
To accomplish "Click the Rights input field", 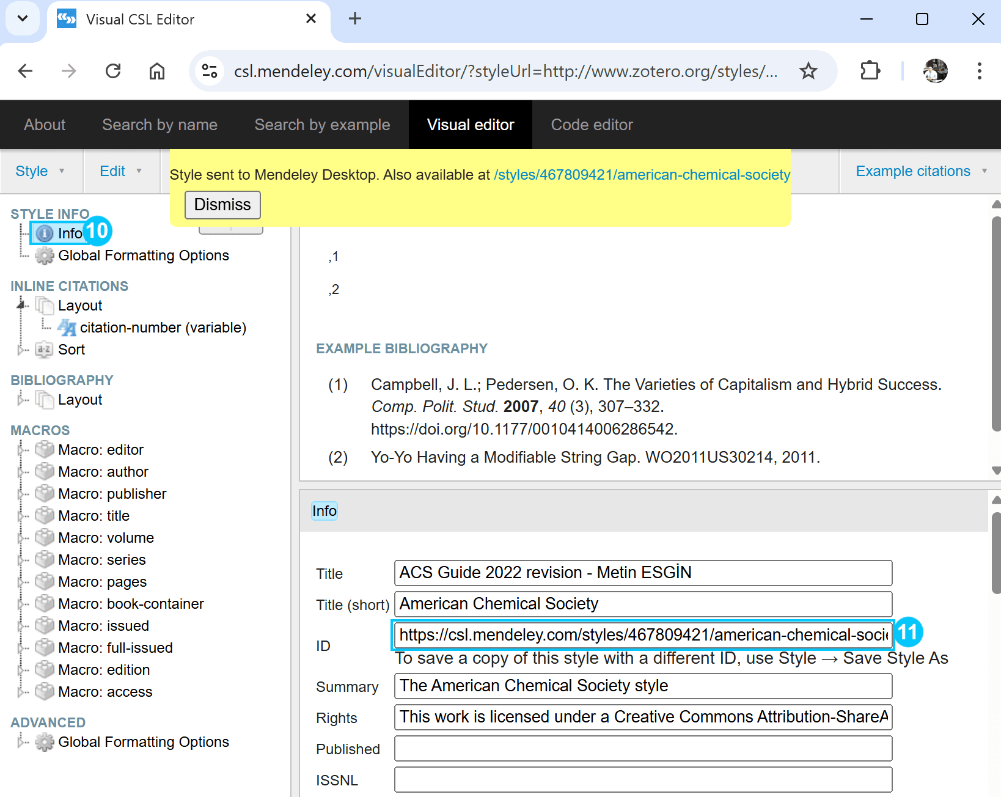I will pos(643,717).
